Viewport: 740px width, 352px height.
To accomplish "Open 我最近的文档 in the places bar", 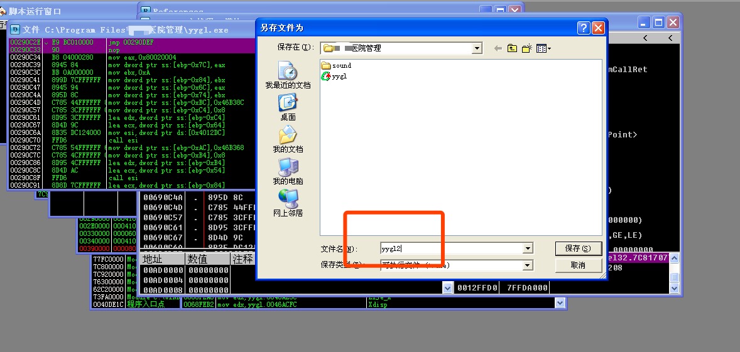I will pos(288,76).
